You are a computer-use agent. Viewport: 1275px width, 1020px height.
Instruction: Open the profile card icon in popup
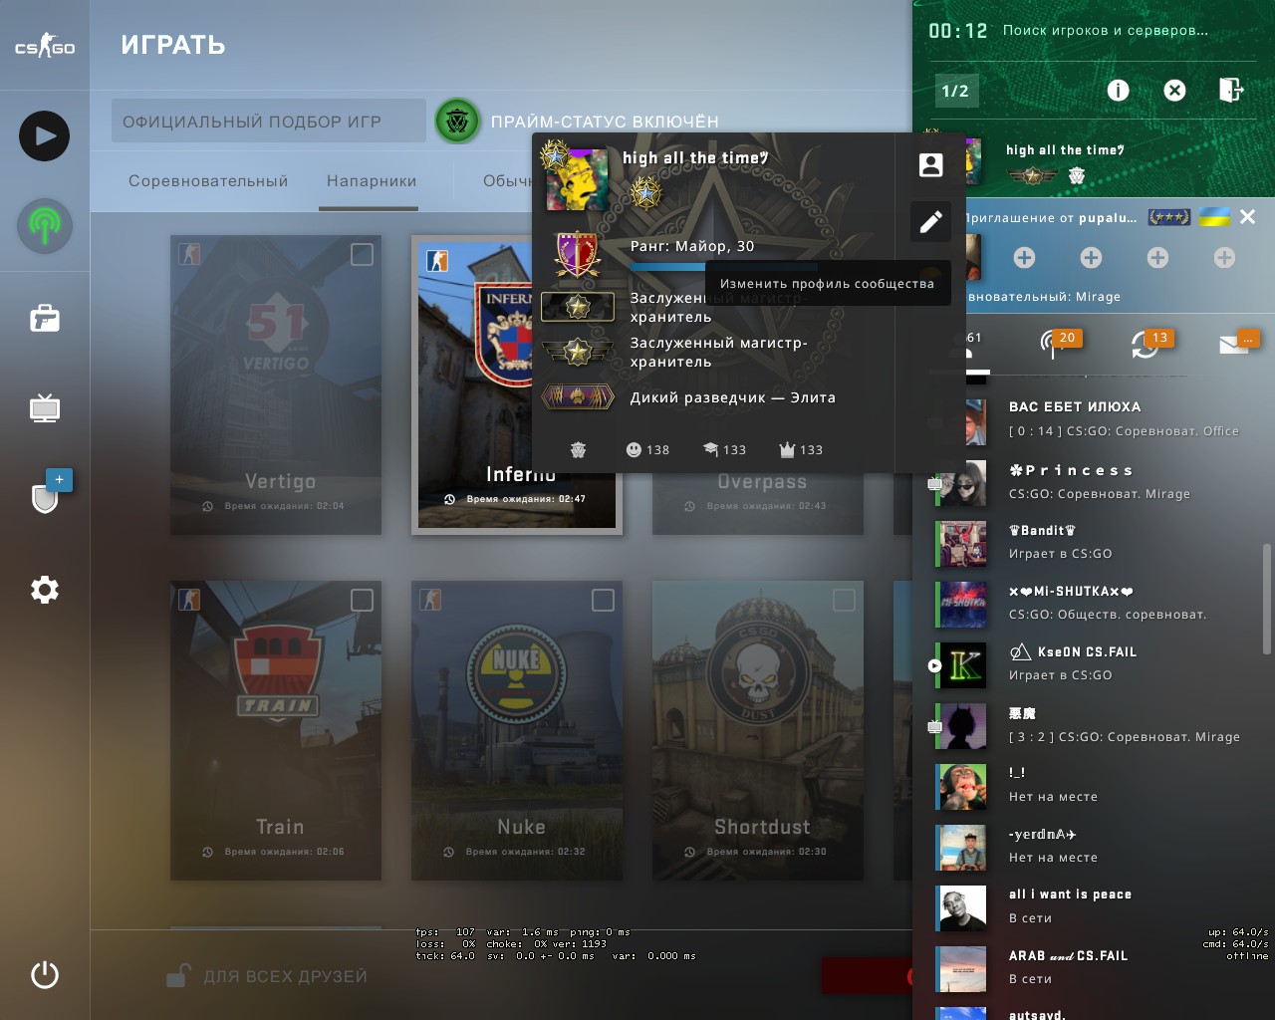[x=930, y=164]
